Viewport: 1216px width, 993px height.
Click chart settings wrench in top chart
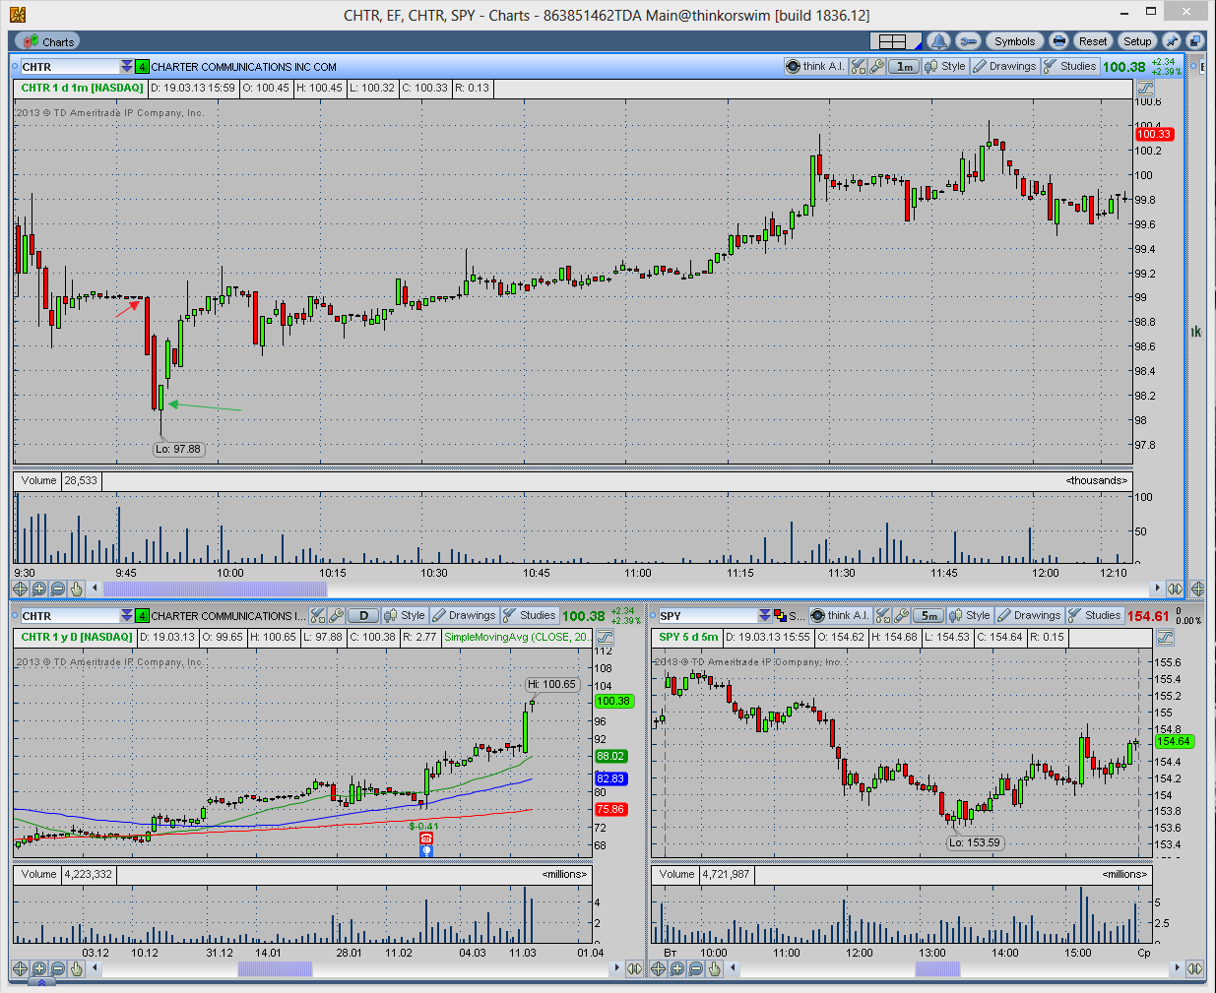[x=876, y=66]
